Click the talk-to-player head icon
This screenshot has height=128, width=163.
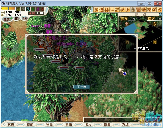(101, 10)
